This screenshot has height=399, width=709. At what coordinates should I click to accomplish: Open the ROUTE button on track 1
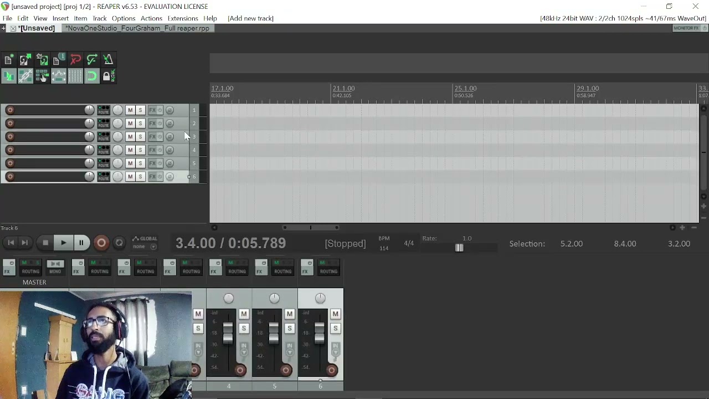(104, 110)
